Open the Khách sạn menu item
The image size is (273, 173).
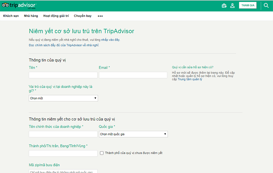[11, 16]
